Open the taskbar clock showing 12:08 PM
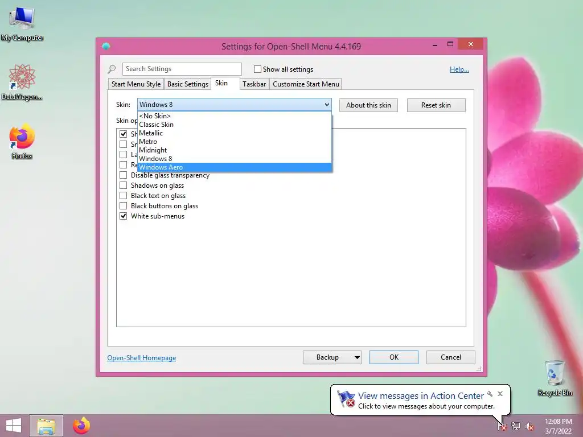Screen dimensions: 583x437 tap(558, 426)
